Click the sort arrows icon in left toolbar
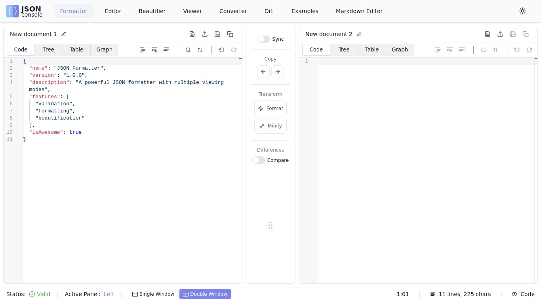Image resolution: width=541 pixels, height=304 pixels. 200,50
